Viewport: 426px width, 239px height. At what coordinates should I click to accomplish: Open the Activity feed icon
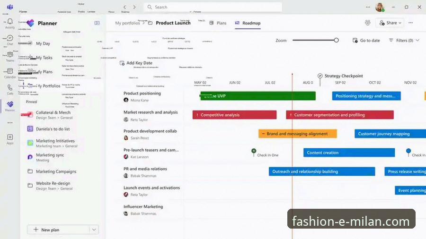[x=10, y=22]
